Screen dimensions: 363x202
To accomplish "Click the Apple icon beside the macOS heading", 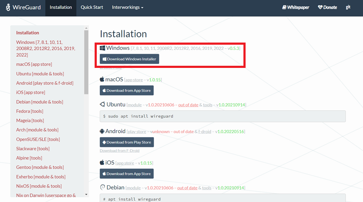I will (x=102, y=80).
